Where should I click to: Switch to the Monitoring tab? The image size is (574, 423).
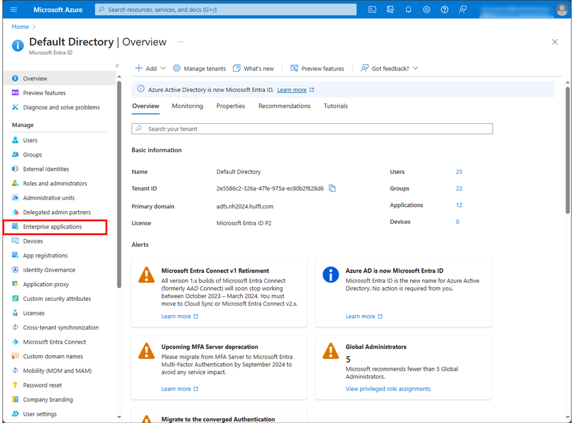click(x=188, y=106)
